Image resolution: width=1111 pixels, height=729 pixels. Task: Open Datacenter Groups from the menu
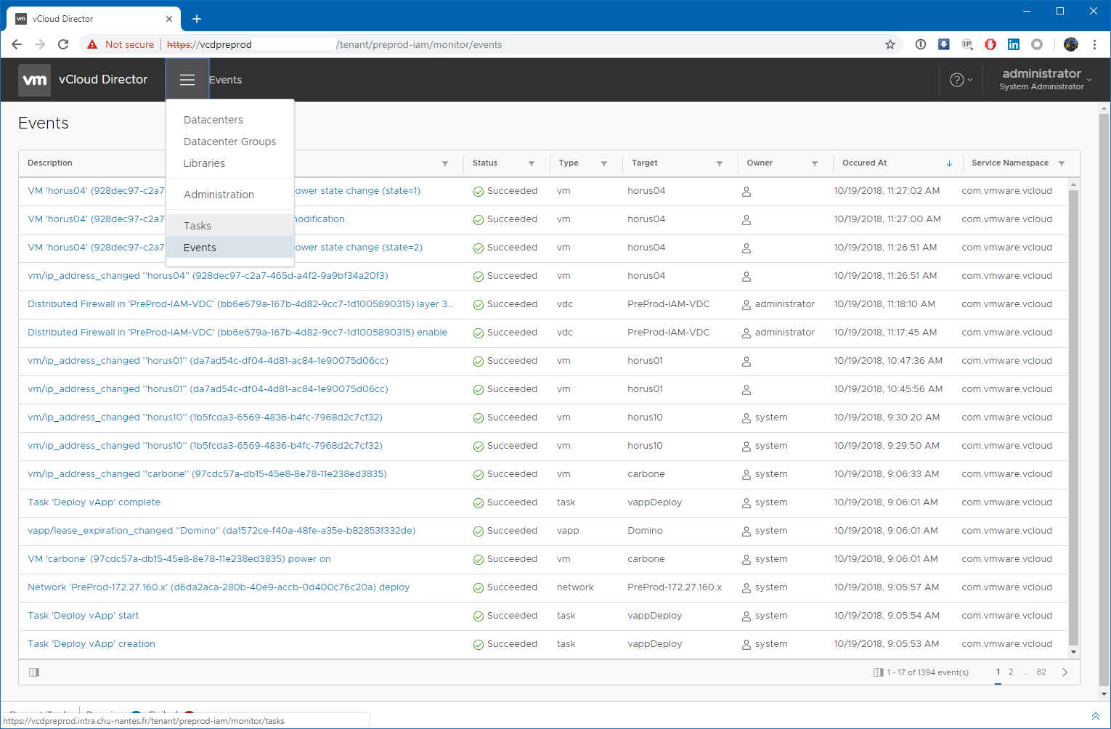pos(229,142)
